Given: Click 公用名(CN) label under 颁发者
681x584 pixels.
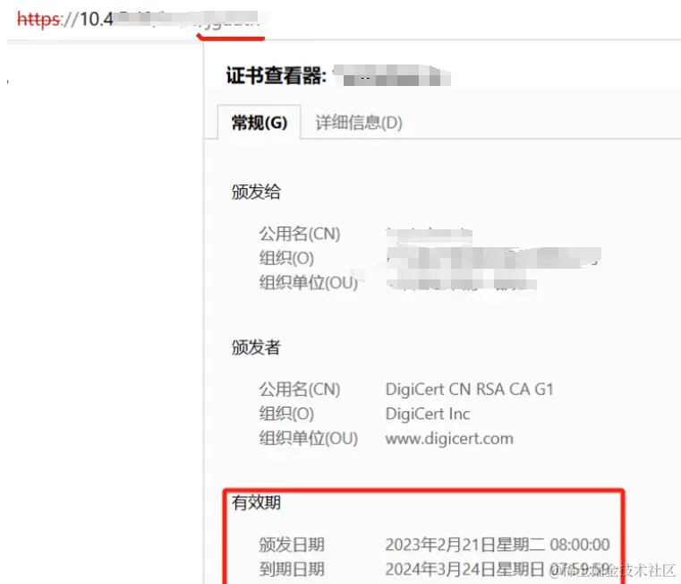Looking at the screenshot, I should (x=300, y=390).
